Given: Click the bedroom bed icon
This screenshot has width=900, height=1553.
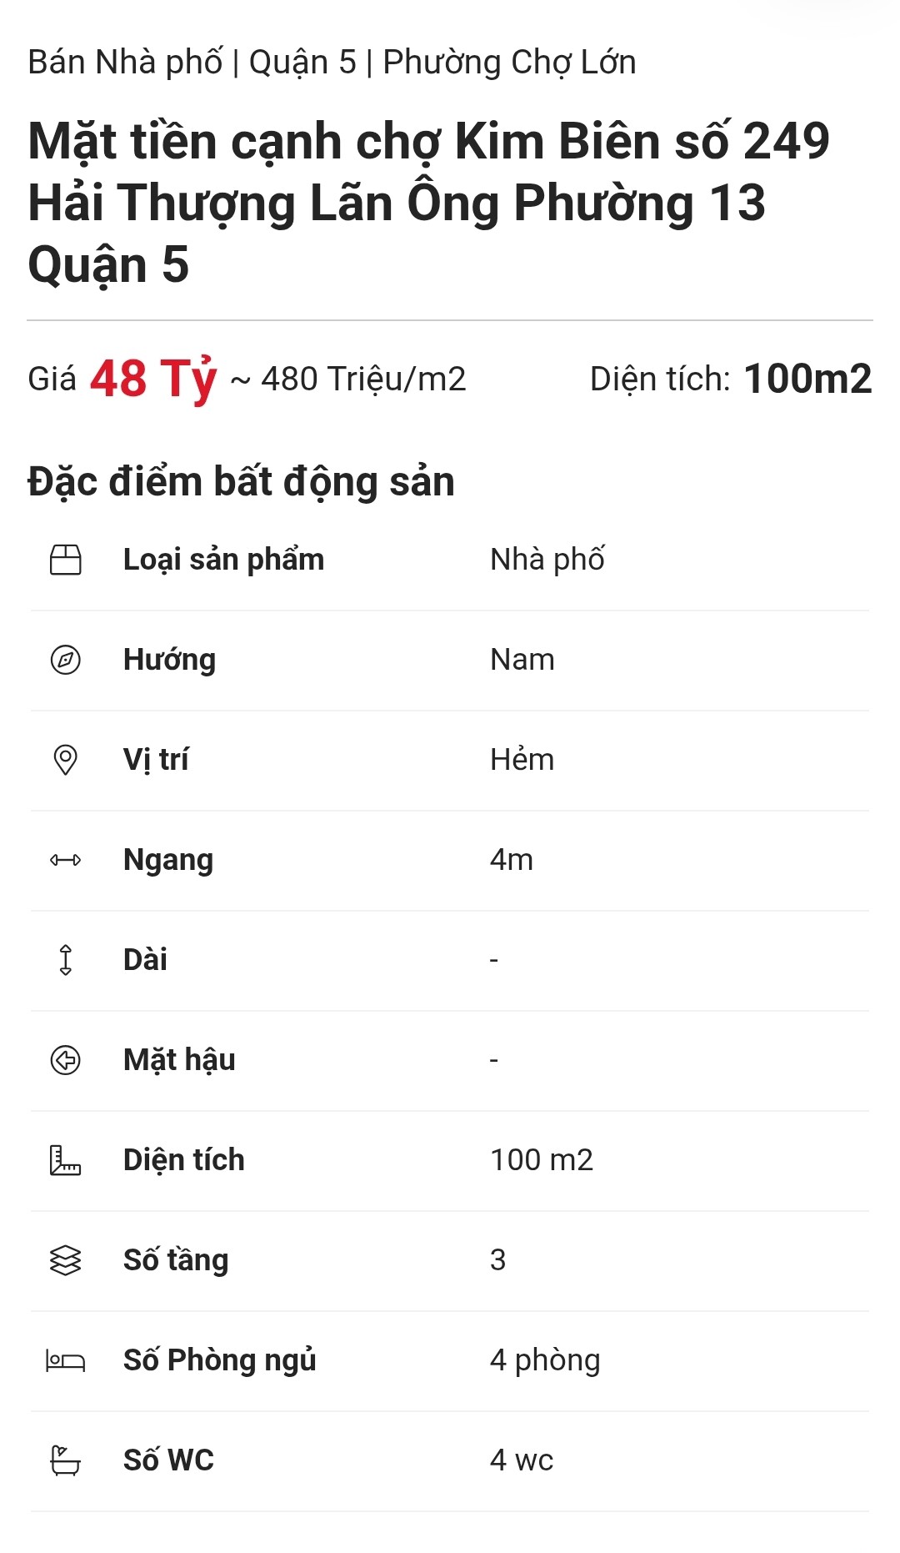Looking at the screenshot, I should tap(66, 1361).
